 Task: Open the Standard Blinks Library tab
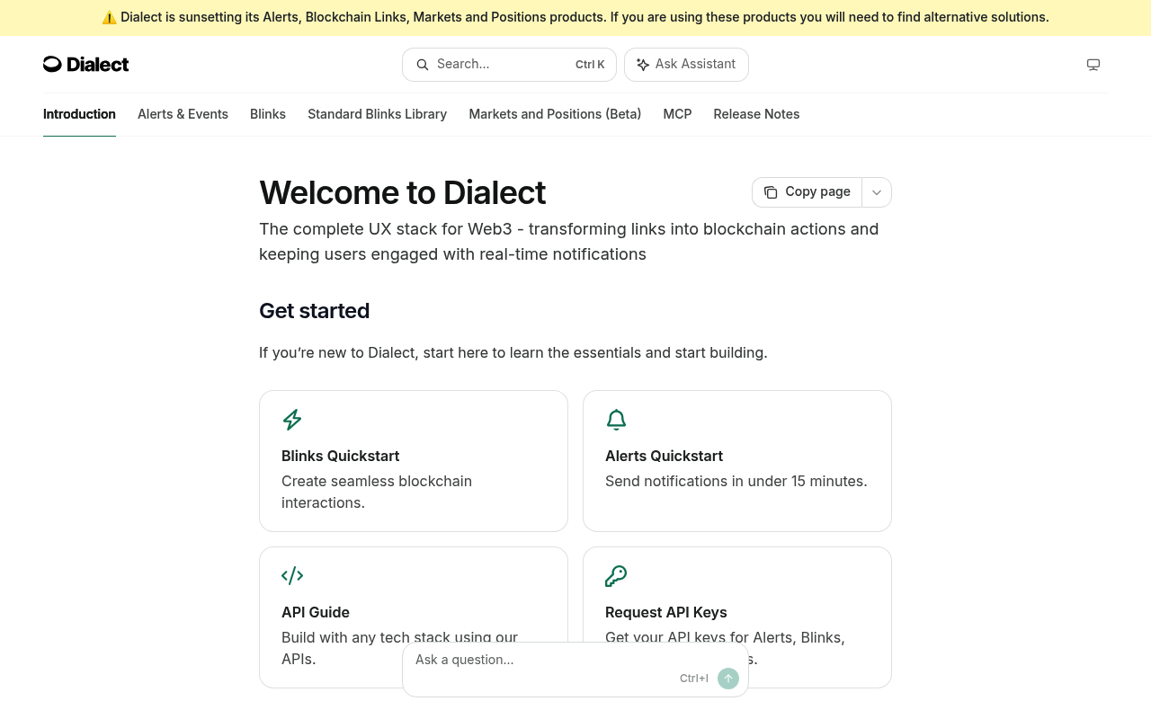pyautogui.click(x=378, y=114)
